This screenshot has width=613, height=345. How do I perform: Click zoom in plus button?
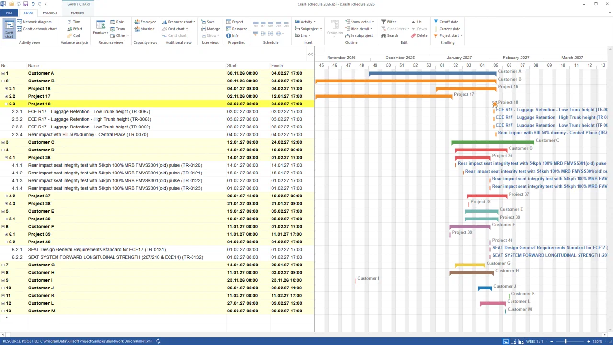pyautogui.click(x=589, y=341)
